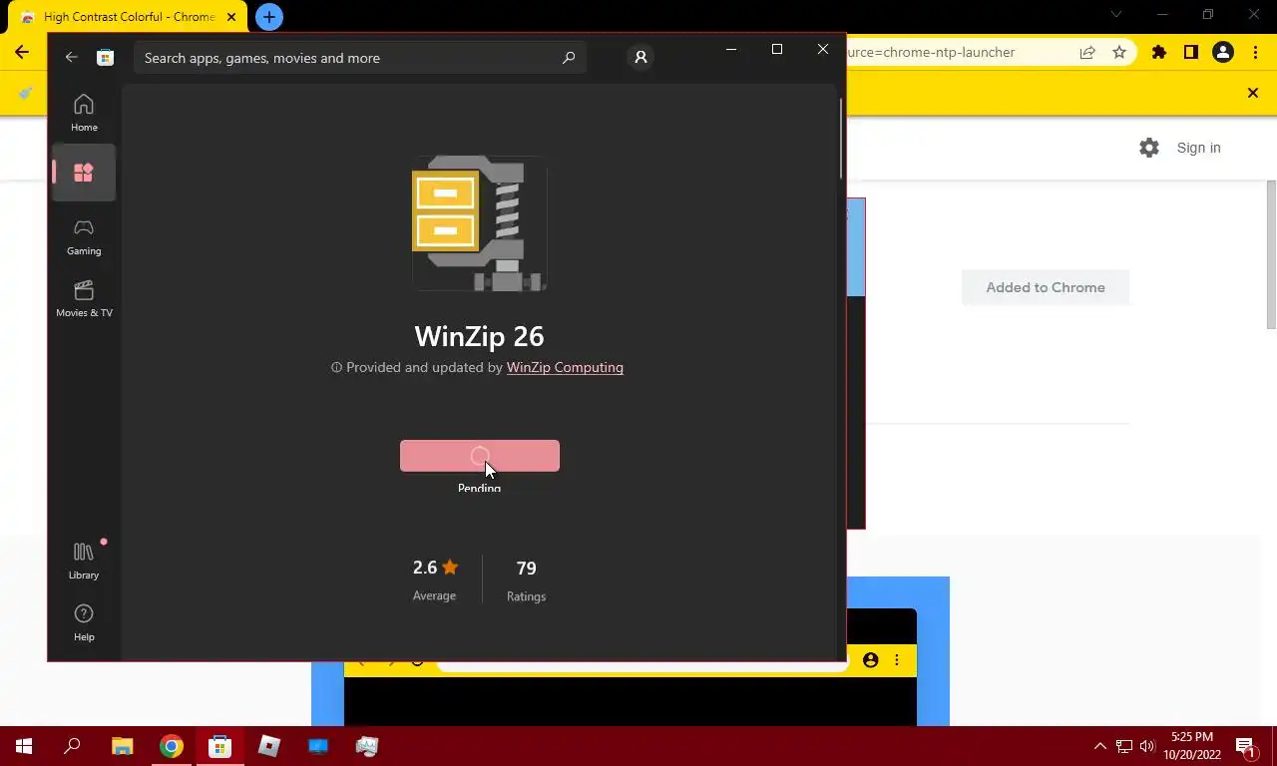Open the network icon in tray
This screenshot has width=1277, height=766.
click(1124, 746)
